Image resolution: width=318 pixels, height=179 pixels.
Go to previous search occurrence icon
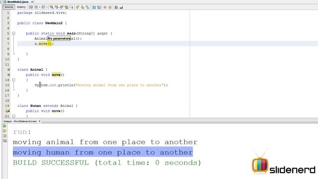[x=57, y=7]
